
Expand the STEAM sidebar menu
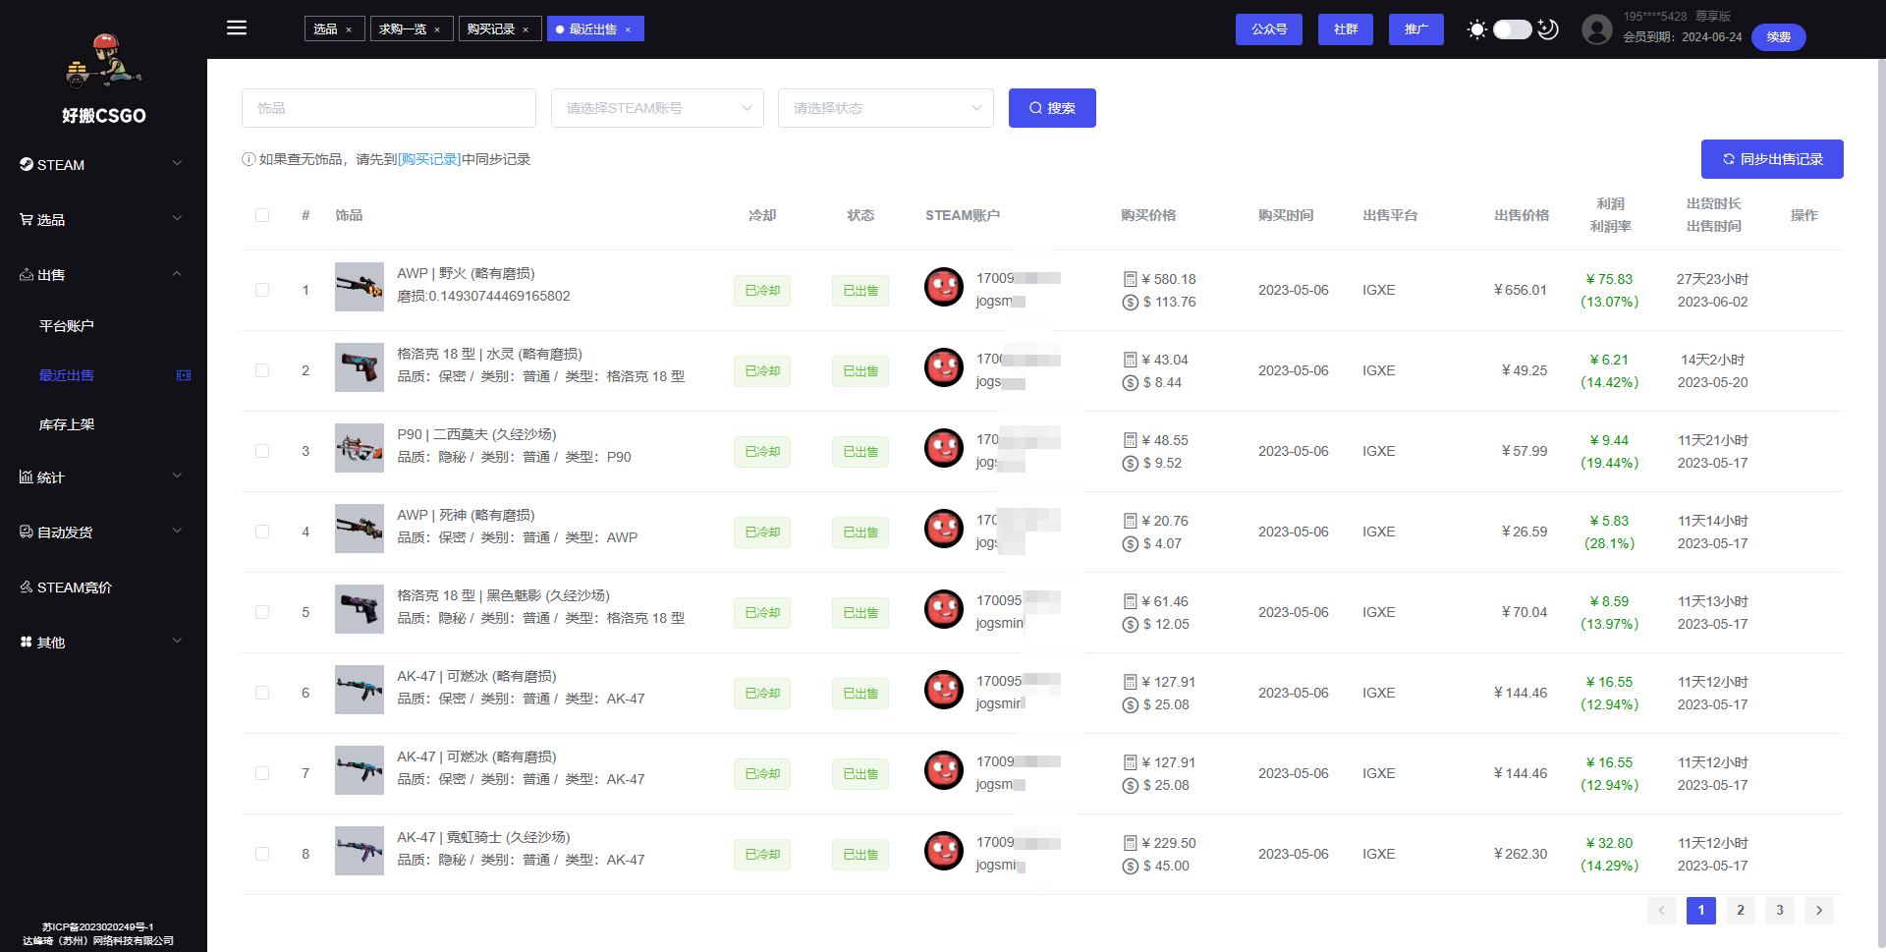(103, 165)
